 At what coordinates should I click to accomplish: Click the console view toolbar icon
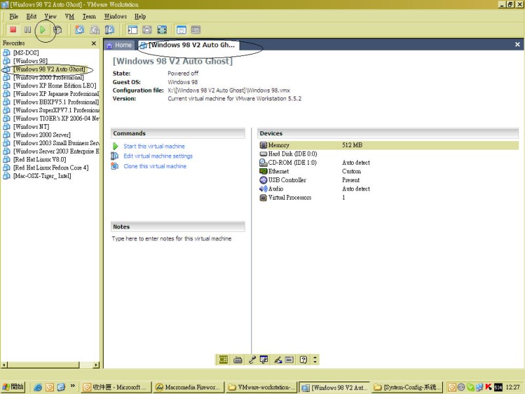pyautogui.click(x=196, y=30)
